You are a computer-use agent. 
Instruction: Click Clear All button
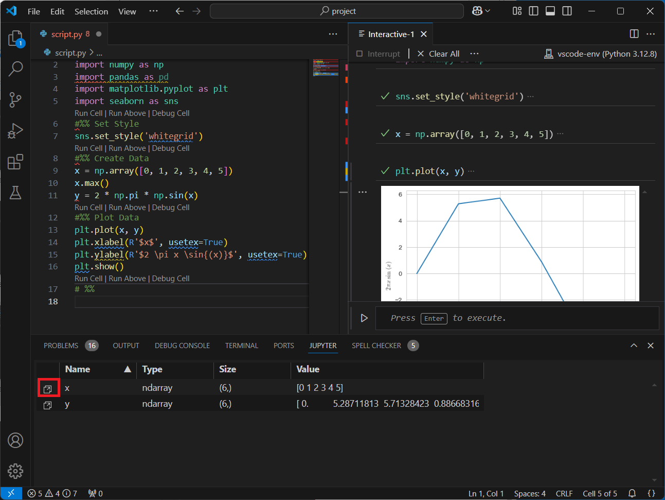438,54
